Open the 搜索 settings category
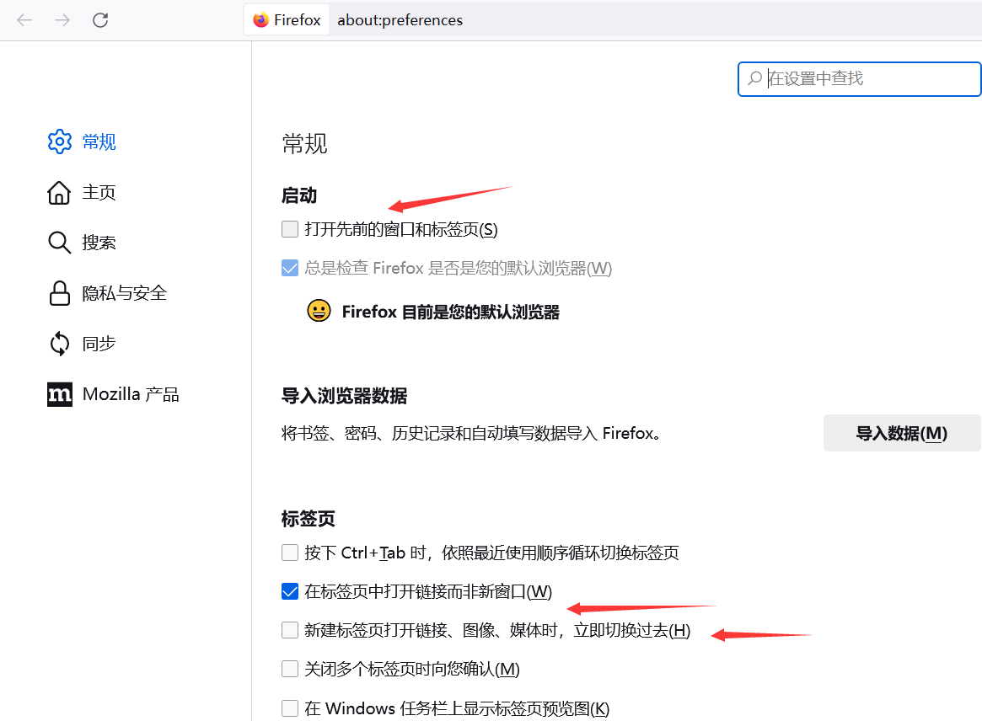 coord(99,243)
